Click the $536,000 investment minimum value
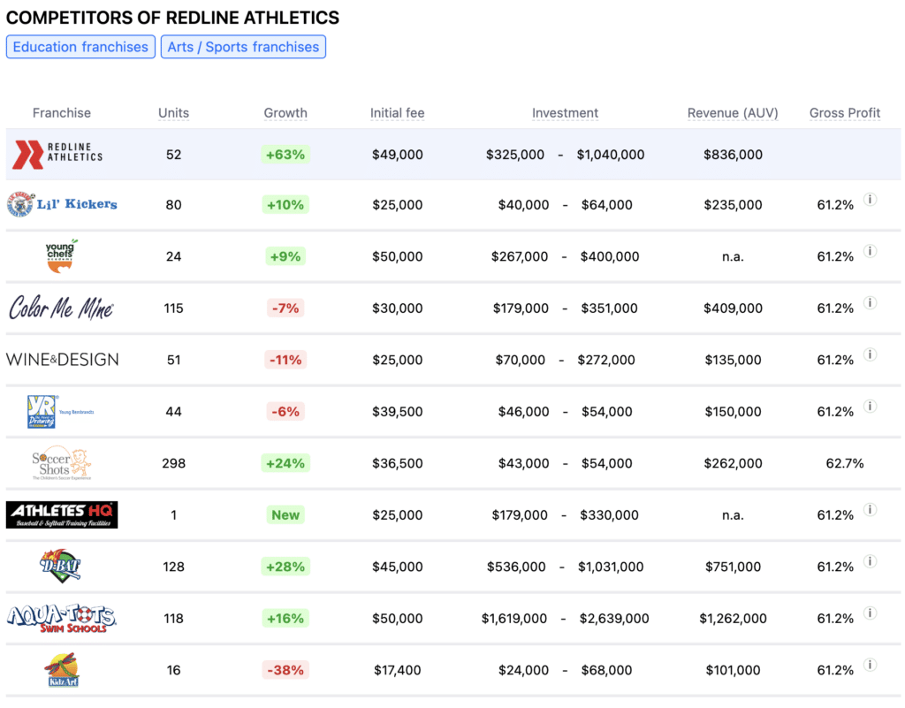Screen dimensions: 905x708 click(516, 567)
